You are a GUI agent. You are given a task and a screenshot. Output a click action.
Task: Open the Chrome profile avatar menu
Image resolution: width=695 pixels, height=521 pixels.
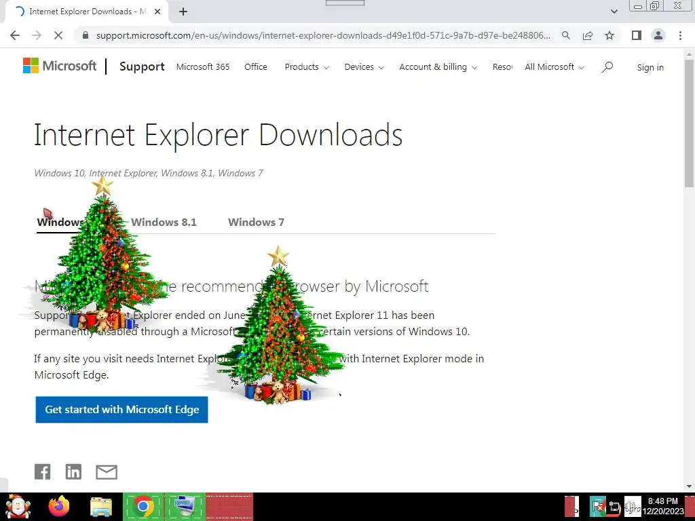coord(658,35)
